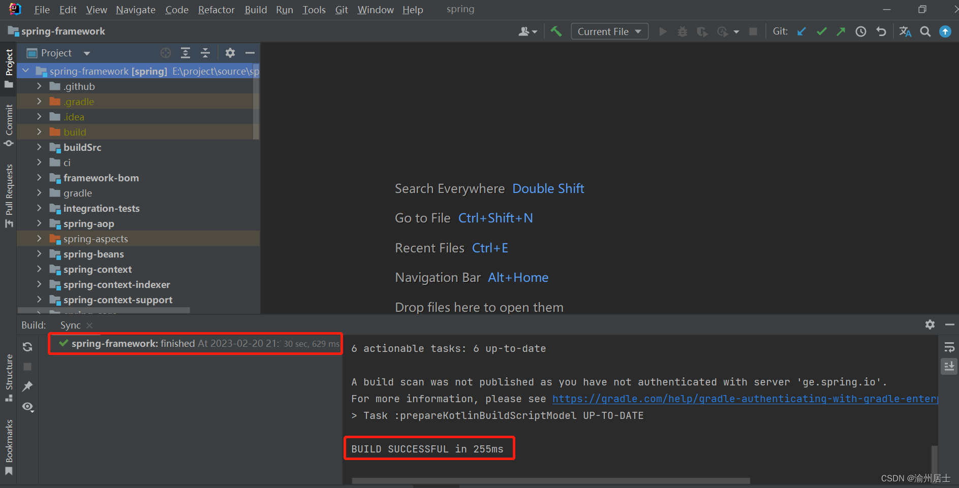Close the Sync tab

click(x=89, y=325)
